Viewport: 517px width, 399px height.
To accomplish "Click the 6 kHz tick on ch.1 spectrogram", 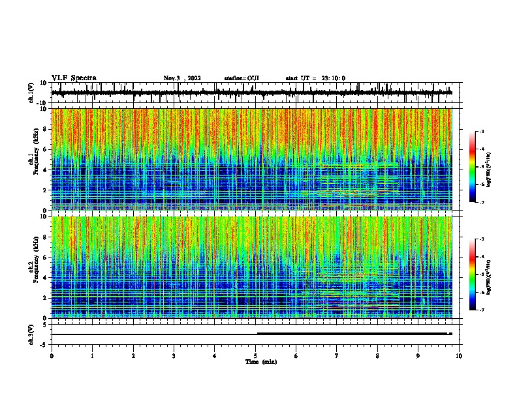I will (x=45, y=150).
